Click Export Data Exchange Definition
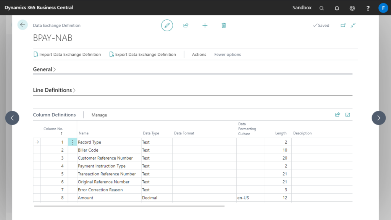Image resolution: width=391 pixels, height=220 pixels. point(143,55)
